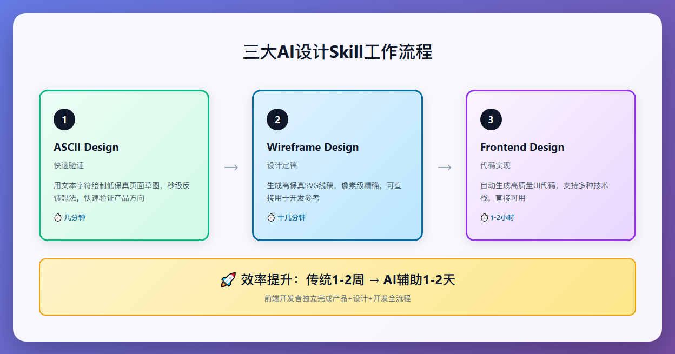Click the arrow between Wireframe and Frontend cards
This screenshot has height=354, width=675.
click(444, 168)
